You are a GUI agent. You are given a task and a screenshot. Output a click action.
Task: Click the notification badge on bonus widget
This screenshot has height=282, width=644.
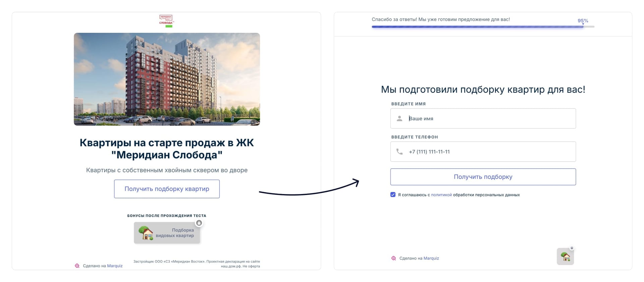pyautogui.click(x=571, y=248)
